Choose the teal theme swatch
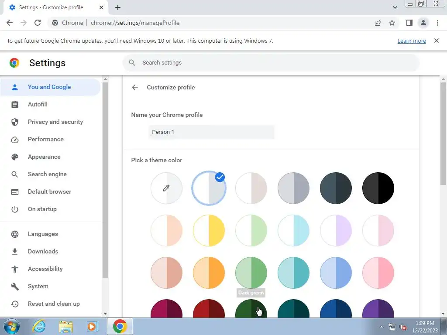 (x=294, y=273)
